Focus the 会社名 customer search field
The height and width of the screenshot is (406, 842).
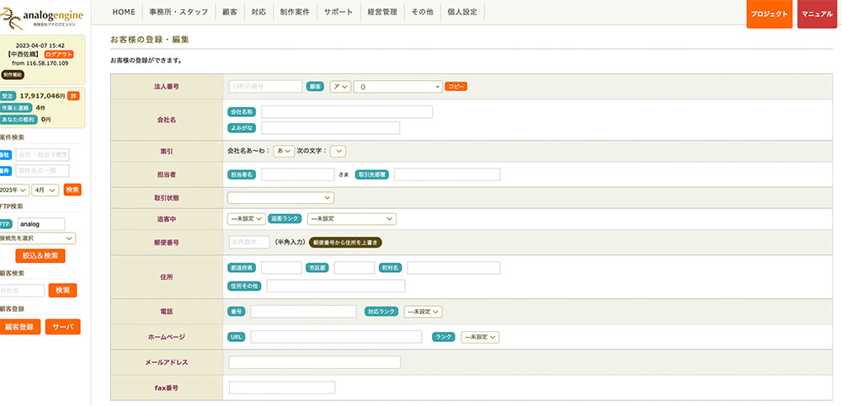click(x=22, y=291)
